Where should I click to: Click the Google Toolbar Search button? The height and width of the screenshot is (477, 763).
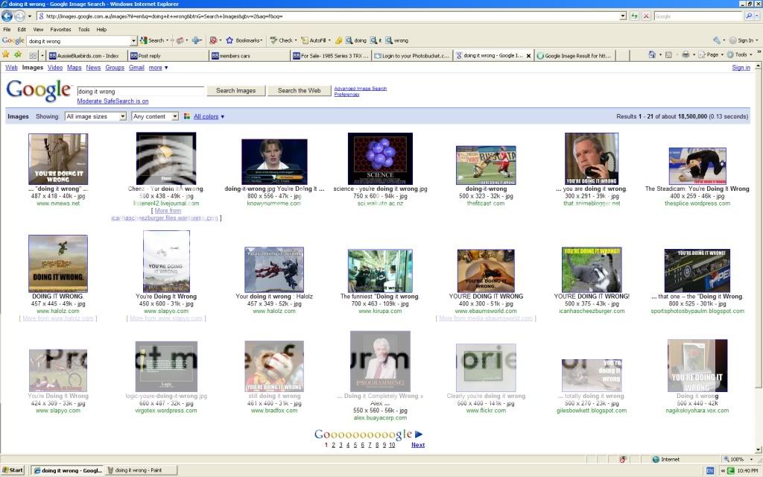[x=152, y=40]
